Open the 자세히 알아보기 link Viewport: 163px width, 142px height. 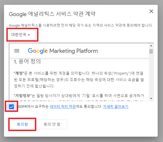coord(116,106)
